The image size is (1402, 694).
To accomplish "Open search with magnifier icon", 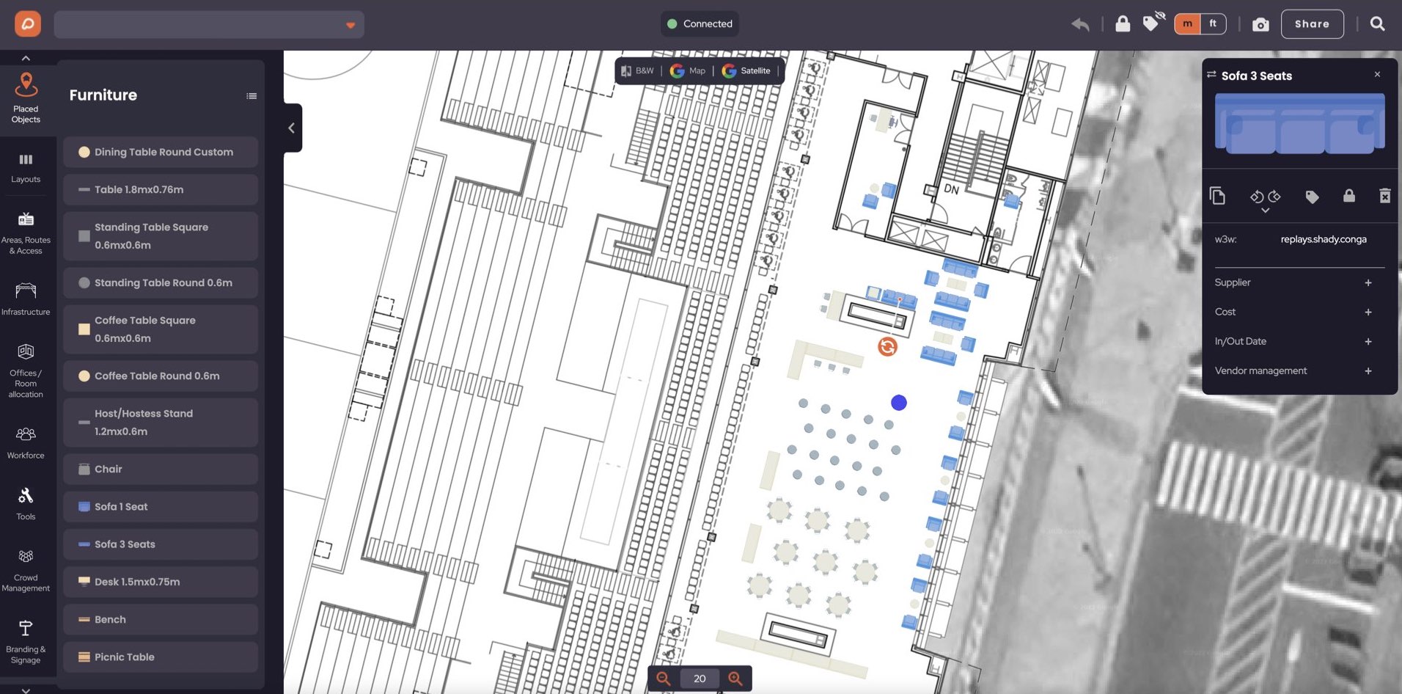I will point(1378,23).
